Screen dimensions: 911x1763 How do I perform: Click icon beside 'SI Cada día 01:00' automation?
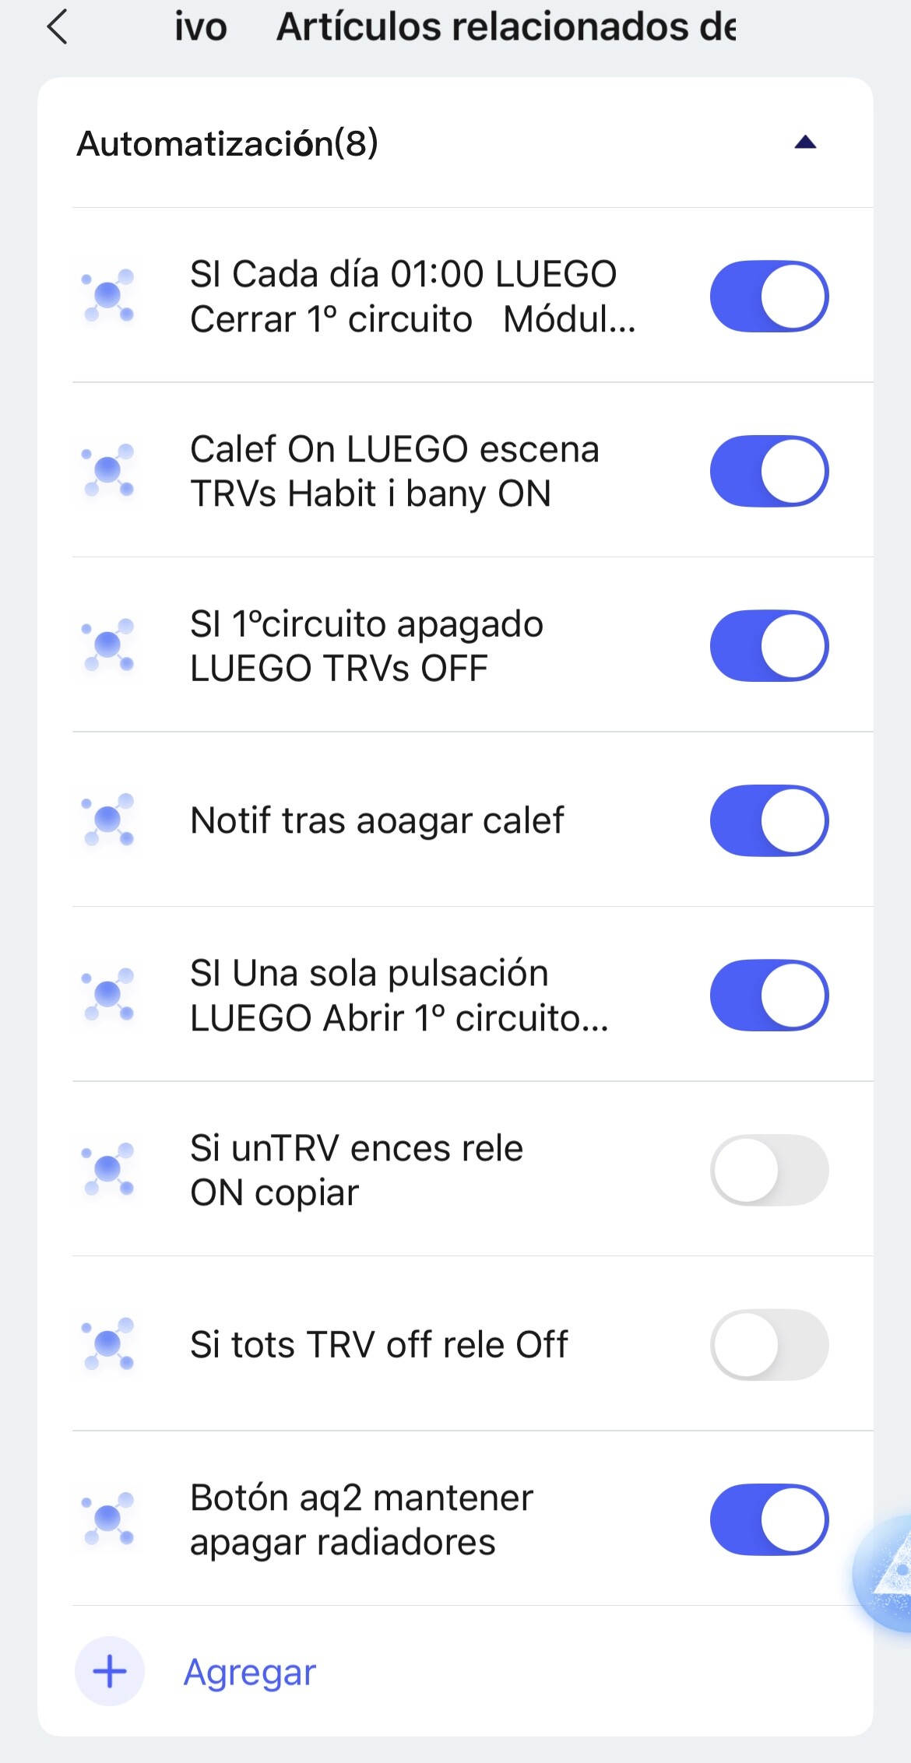(x=108, y=296)
